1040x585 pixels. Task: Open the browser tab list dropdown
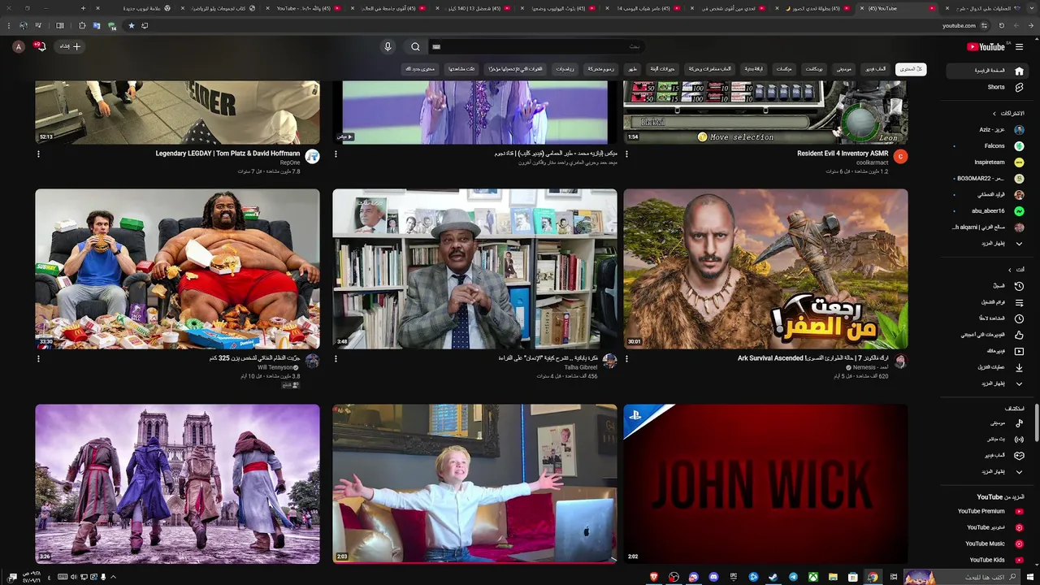[x=1033, y=8]
